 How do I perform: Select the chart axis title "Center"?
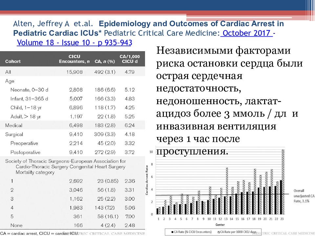click(x=220, y=225)
